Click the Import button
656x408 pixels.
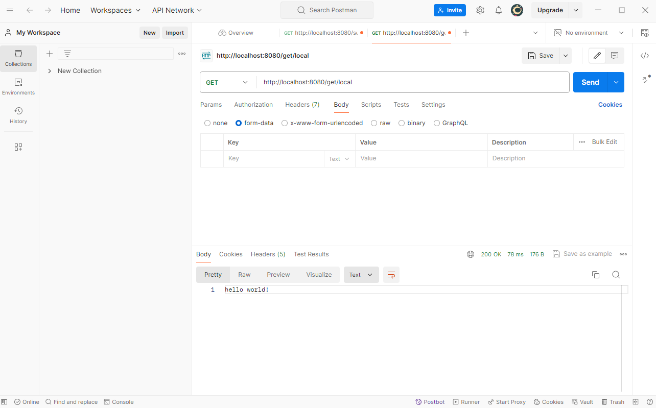[175, 33]
